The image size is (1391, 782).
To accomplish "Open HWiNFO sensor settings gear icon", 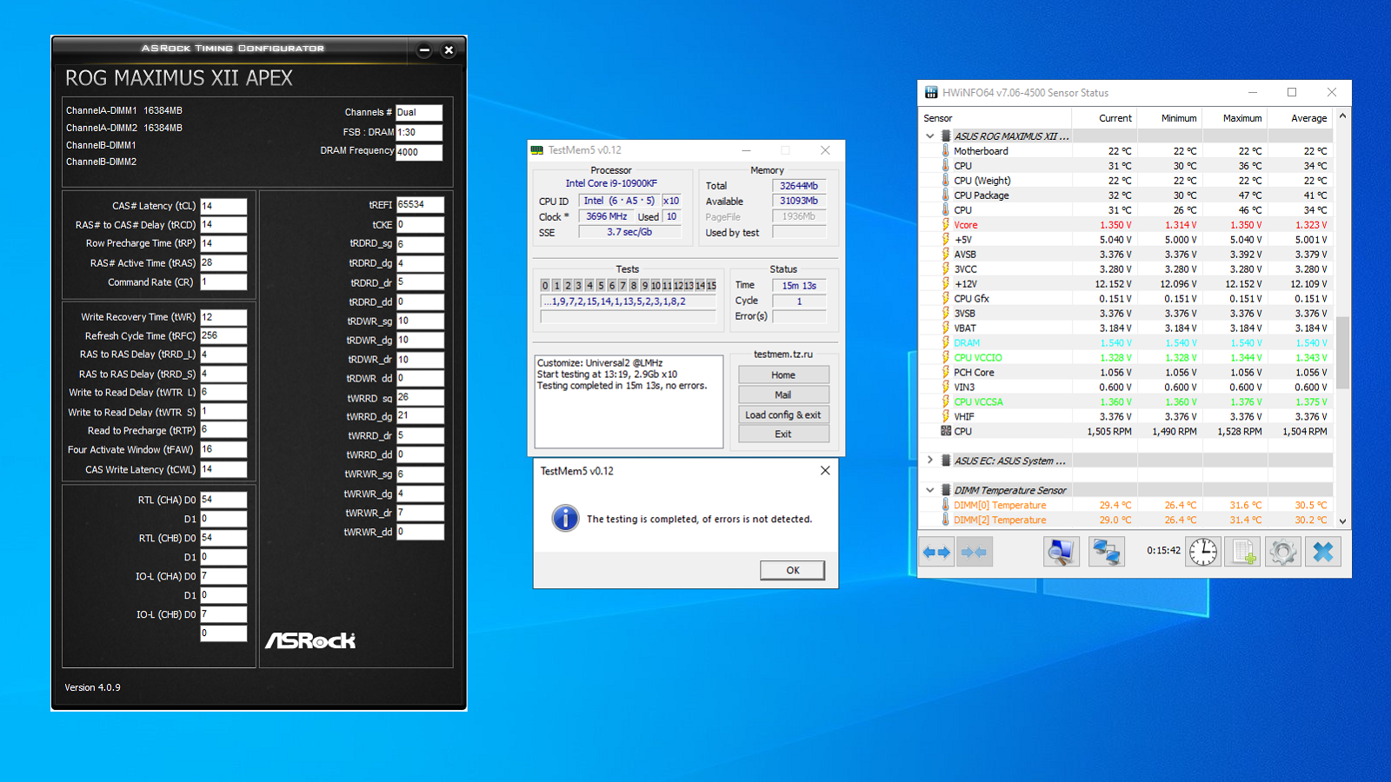I will [1282, 552].
